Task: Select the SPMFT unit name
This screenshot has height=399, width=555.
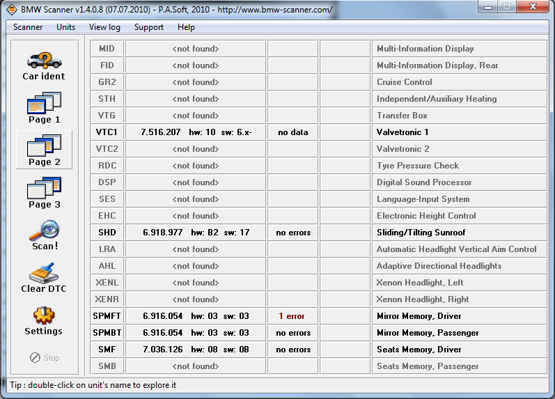Action: click(107, 316)
